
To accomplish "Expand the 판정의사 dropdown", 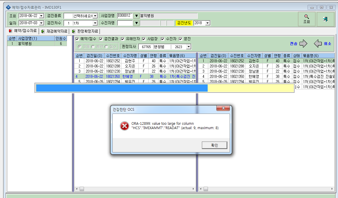I will (189, 47).
